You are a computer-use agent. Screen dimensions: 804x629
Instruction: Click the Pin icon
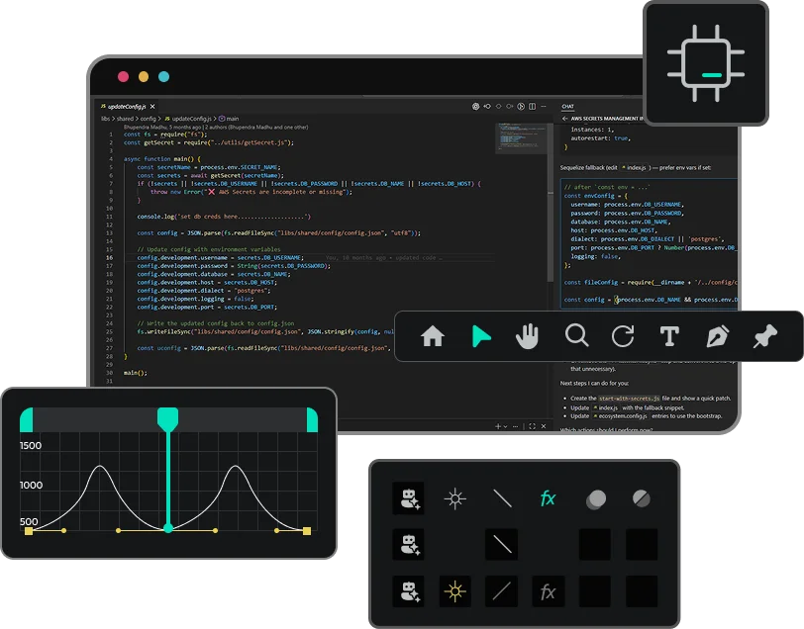[x=764, y=336]
